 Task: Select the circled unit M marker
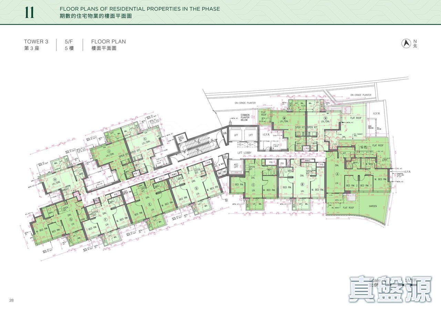point(284,118)
